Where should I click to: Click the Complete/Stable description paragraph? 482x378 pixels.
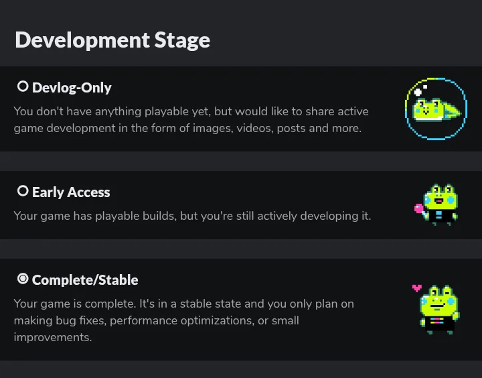(x=184, y=320)
